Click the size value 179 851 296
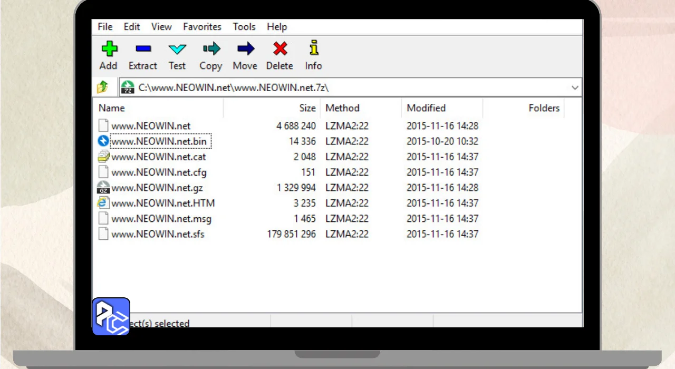The width and height of the screenshot is (675, 369). 292,234
